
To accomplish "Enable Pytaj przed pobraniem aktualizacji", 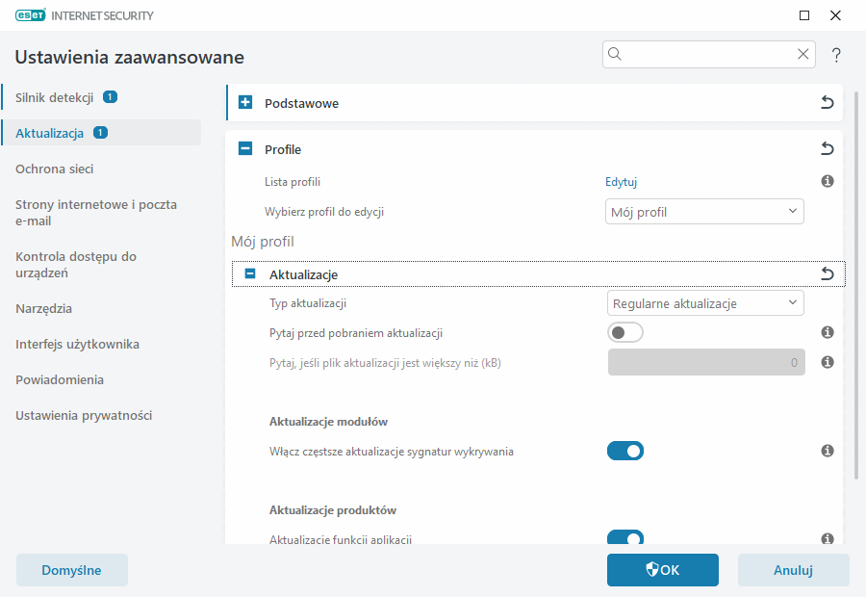I will [624, 331].
